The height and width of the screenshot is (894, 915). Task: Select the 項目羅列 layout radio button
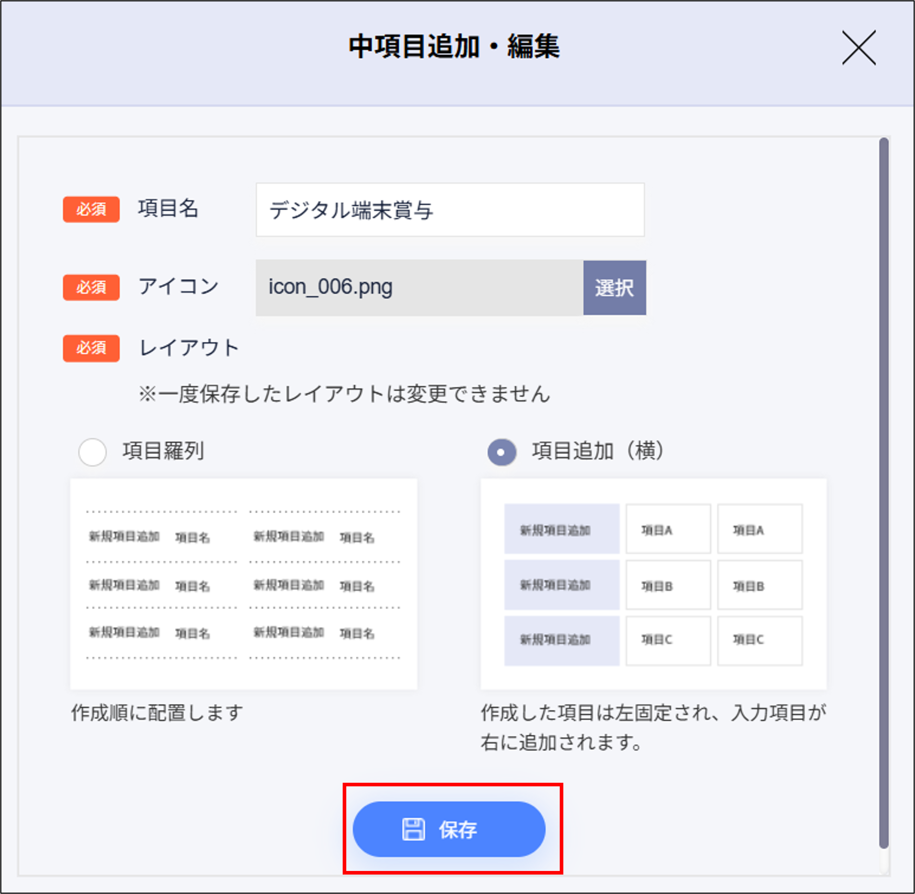pos(92,452)
